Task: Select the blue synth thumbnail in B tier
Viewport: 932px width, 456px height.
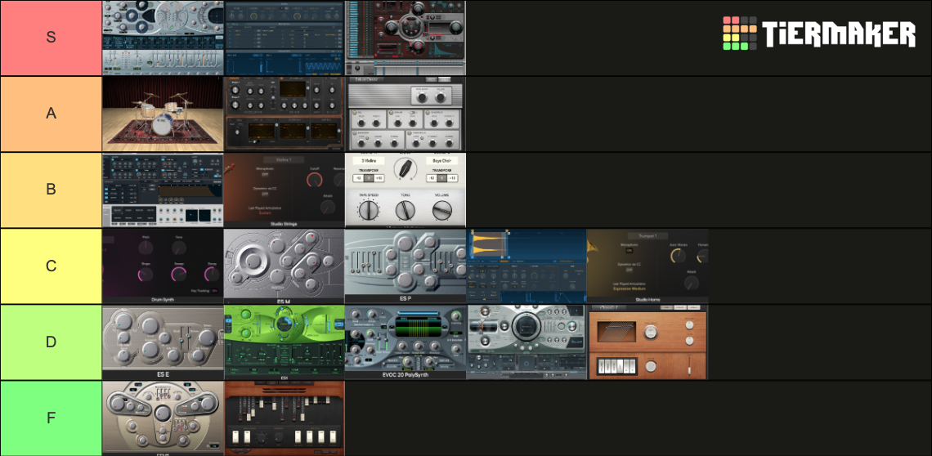Action: pos(163,190)
